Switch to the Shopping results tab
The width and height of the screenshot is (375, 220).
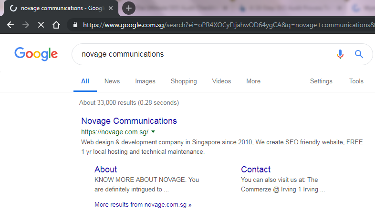click(x=184, y=81)
